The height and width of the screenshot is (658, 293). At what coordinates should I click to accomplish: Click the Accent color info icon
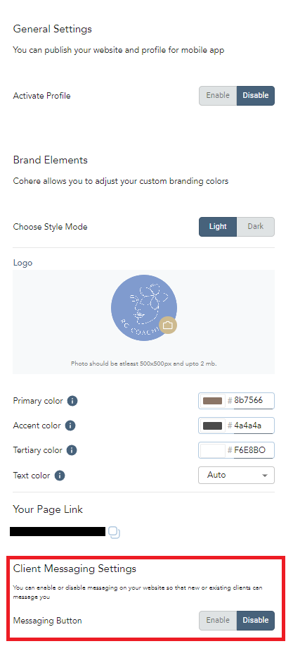(70, 426)
